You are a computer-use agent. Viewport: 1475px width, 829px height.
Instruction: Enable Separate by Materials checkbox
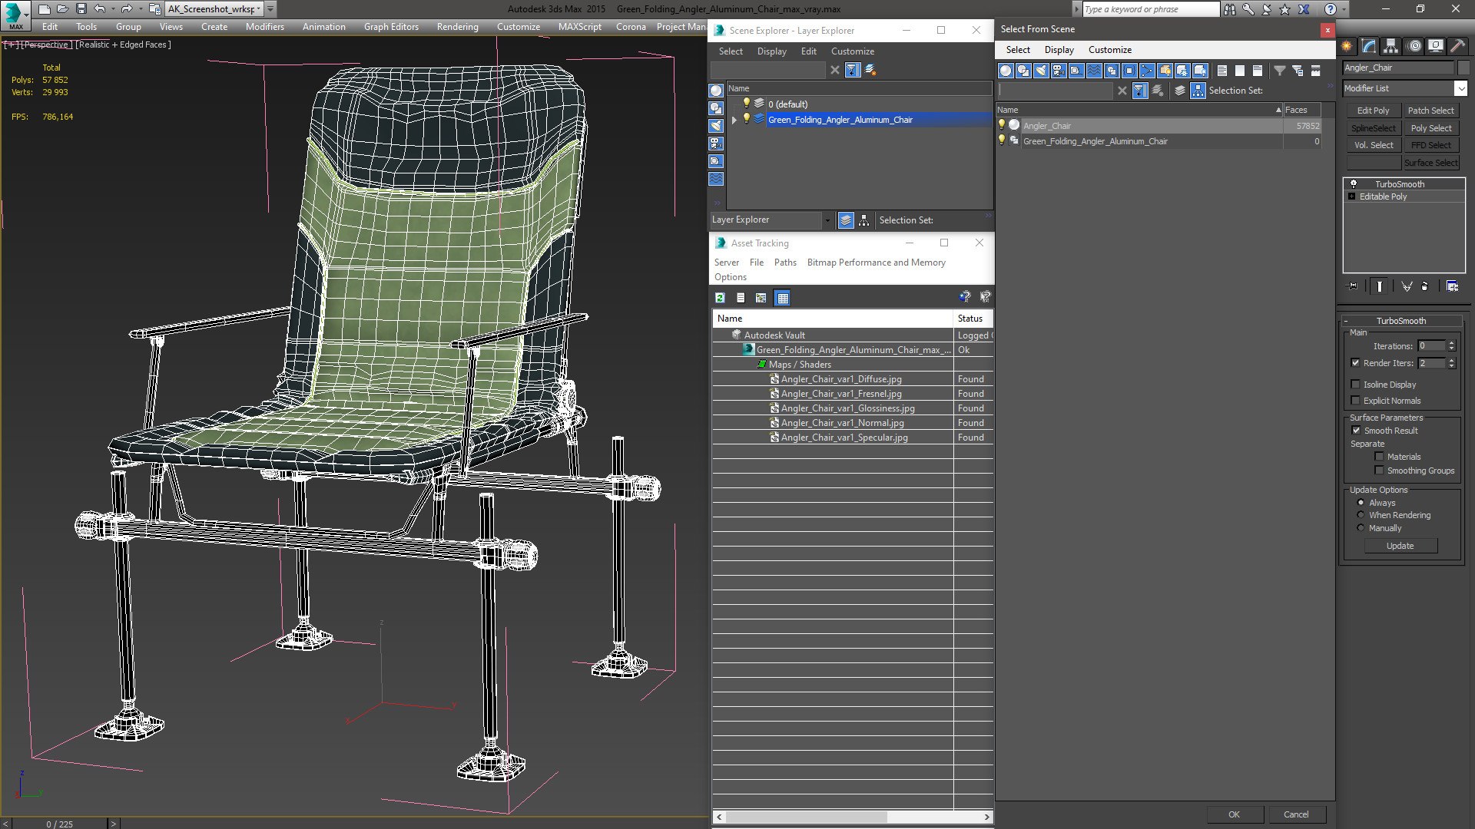pyautogui.click(x=1379, y=457)
